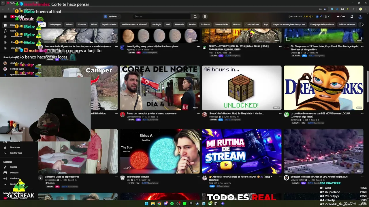369x207 pixels.
Task: Select the Rap chip
Action: [266, 24]
